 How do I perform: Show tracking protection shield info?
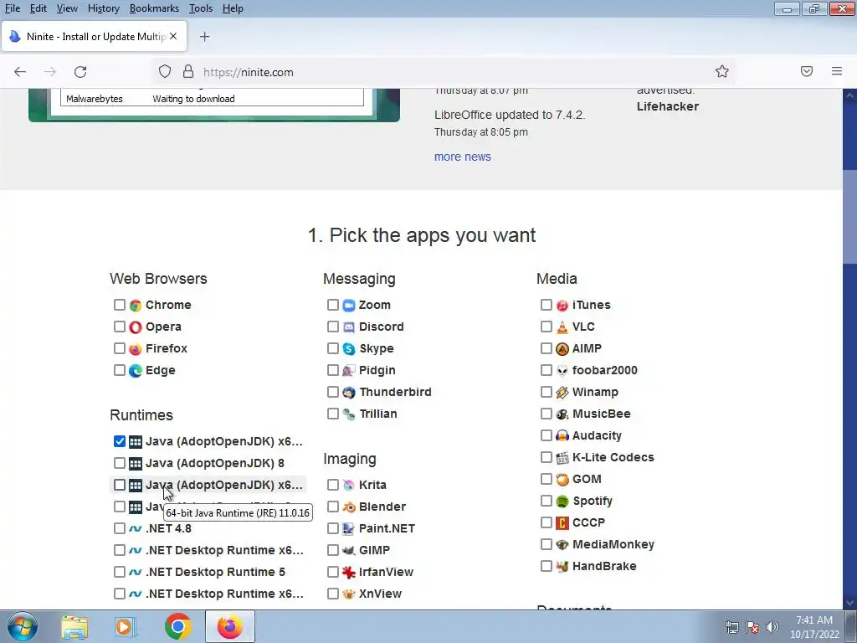point(165,72)
